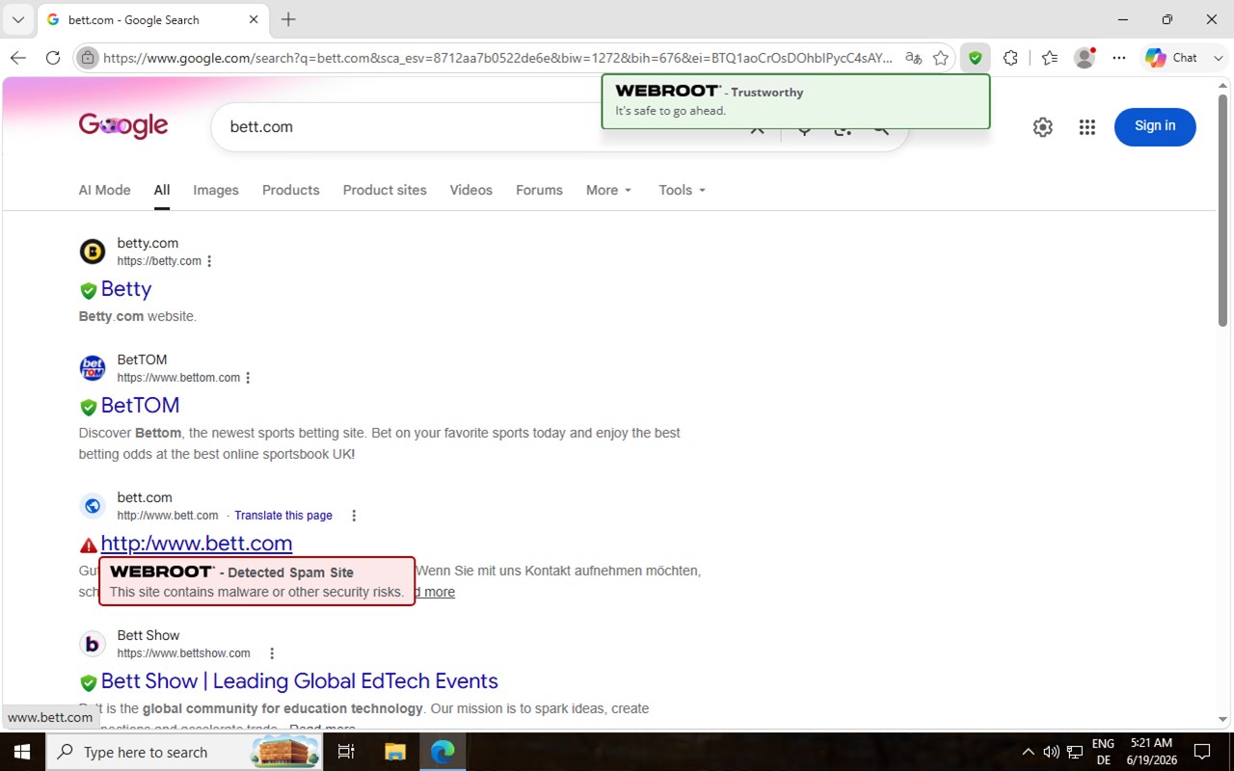Expand the More search filters dropdown
The height and width of the screenshot is (771, 1234).
click(609, 190)
